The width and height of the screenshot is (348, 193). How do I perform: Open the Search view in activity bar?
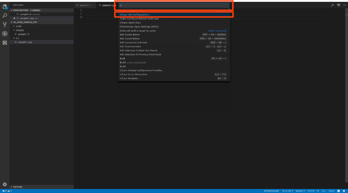pos(5,15)
